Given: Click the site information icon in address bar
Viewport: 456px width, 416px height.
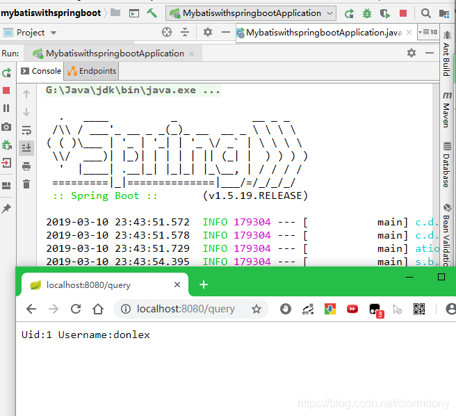Looking at the screenshot, I should [x=126, y=309].
